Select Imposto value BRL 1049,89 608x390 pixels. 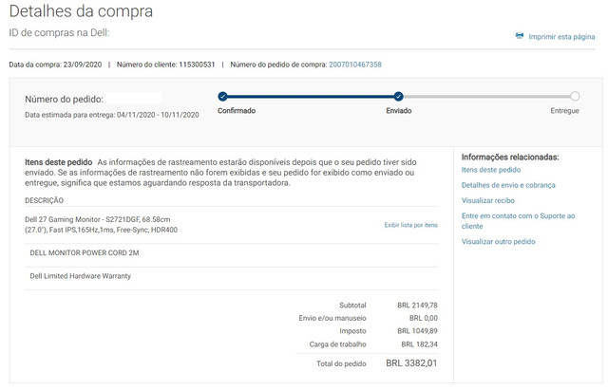coord(417,331)
